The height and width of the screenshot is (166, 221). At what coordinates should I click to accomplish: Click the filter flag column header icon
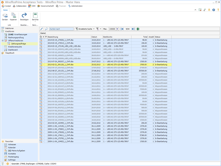click(x=46, y=37)
